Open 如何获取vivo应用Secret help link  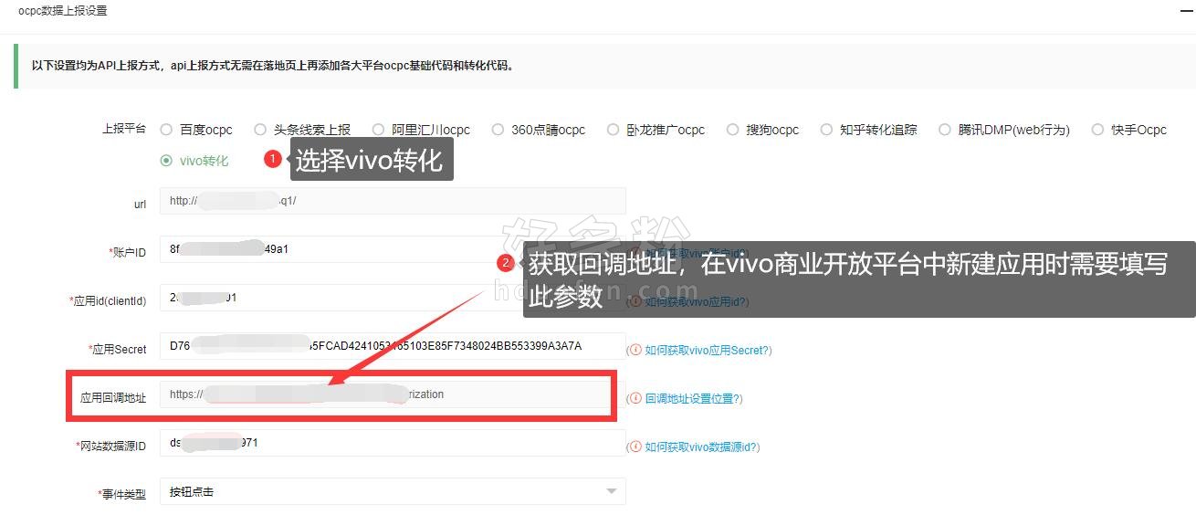point(708,350)
